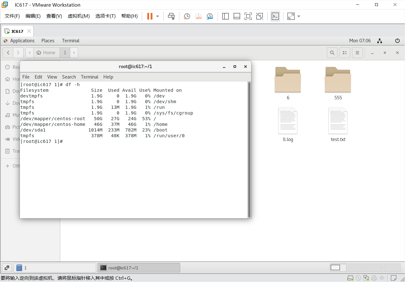Open the 选项卡(T) menu
The height and width of the screenshot is (282, 405).
point(106,16)
